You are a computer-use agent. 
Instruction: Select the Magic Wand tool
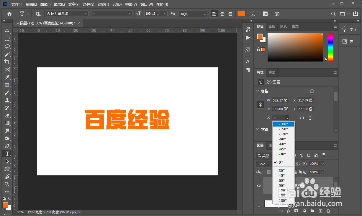click(7, 54)
